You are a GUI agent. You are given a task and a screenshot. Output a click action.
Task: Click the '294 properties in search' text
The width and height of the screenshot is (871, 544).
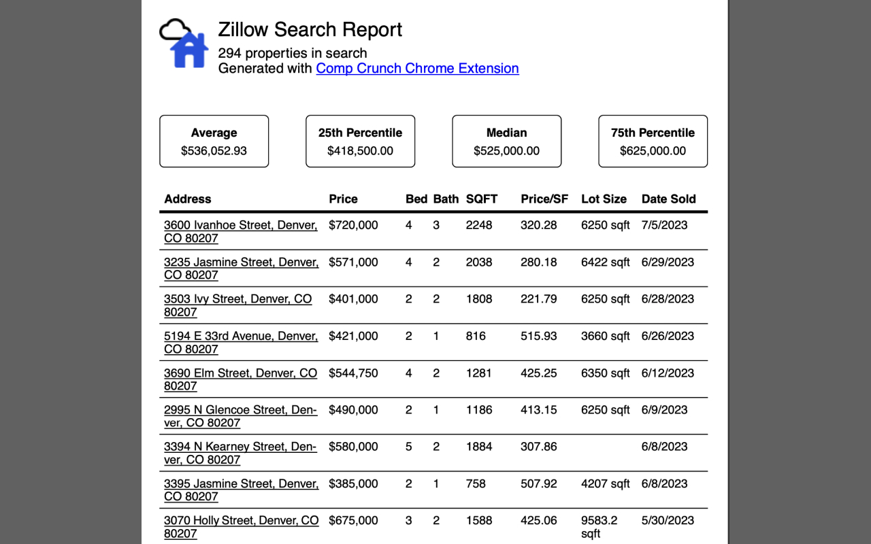point(293,53)
